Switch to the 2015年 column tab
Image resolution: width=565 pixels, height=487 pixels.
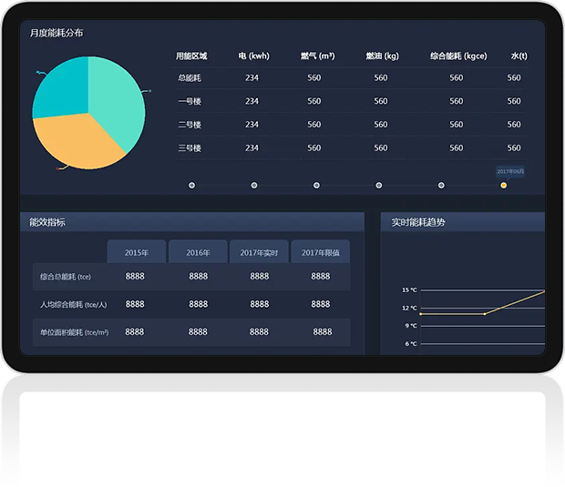(x=136, y=252)
